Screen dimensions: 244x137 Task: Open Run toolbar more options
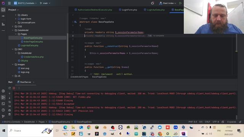coord(19,88)
